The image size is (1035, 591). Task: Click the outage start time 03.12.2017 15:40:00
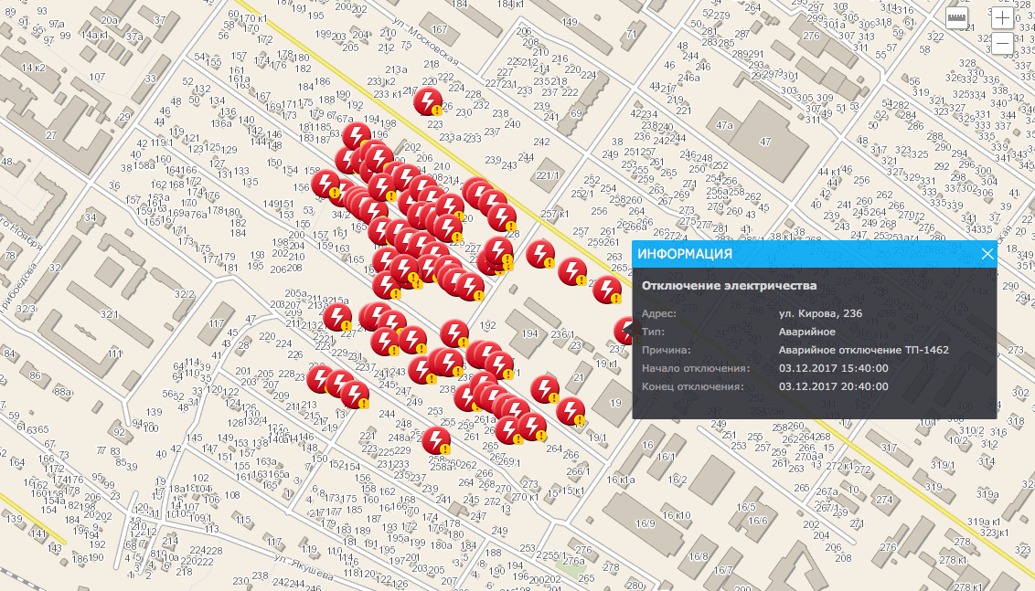click(x=834, y=368)
